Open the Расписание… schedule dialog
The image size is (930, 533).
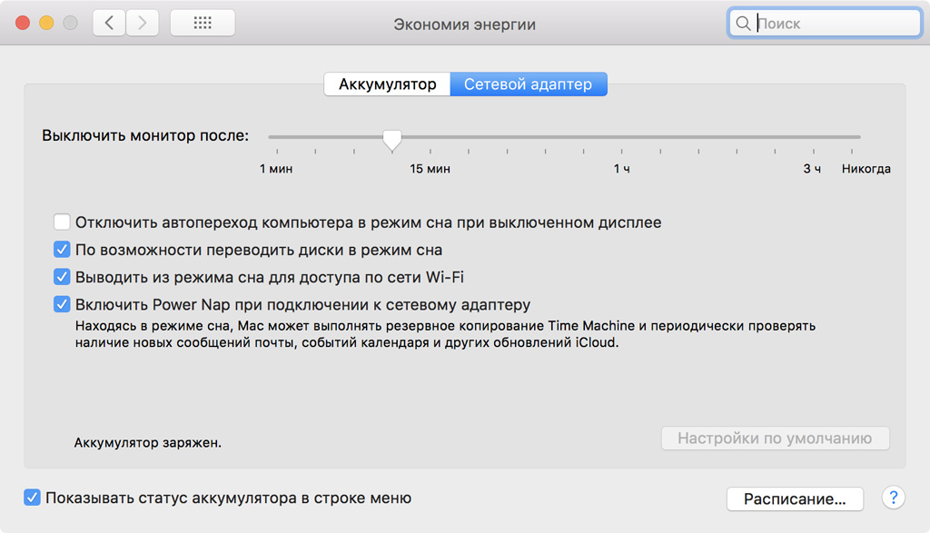pos(795,498)
